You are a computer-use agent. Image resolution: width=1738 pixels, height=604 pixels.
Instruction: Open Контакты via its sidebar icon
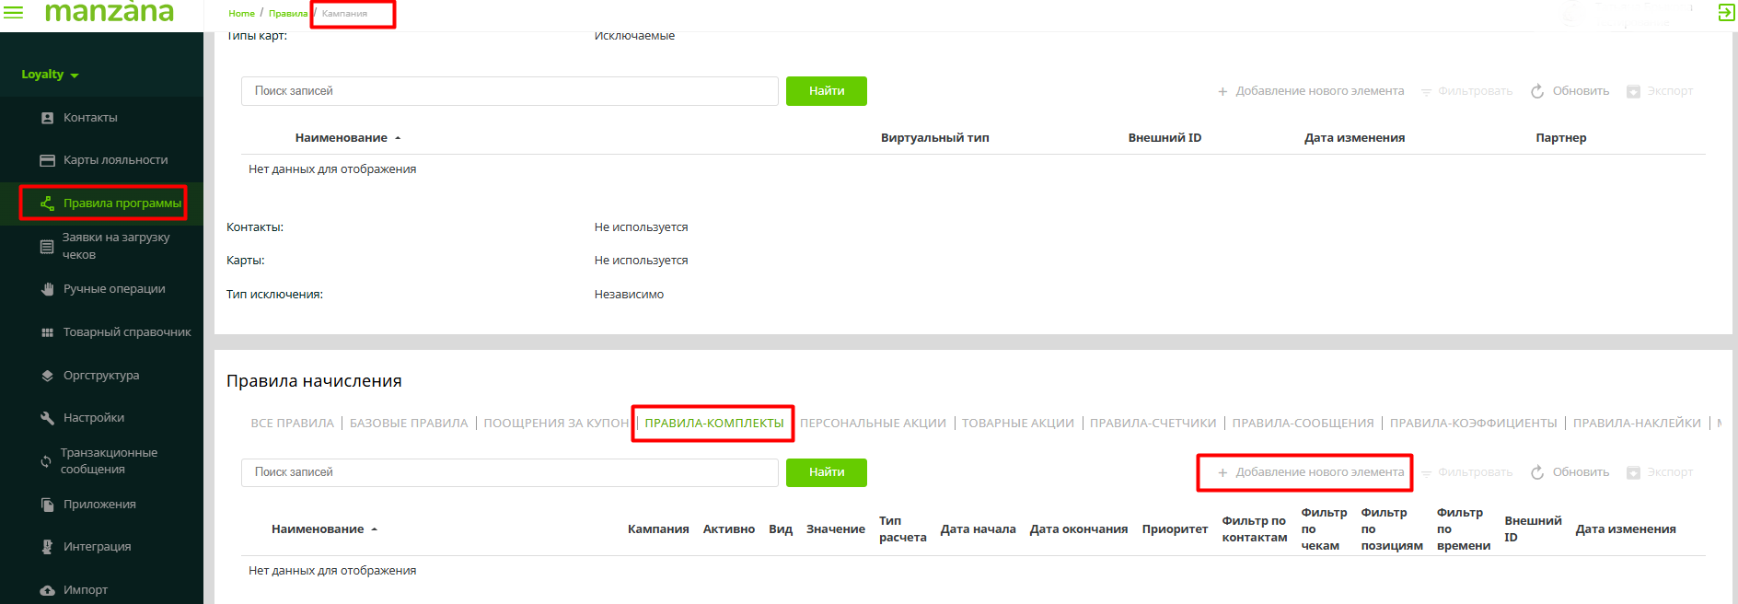tap(47, 118)
